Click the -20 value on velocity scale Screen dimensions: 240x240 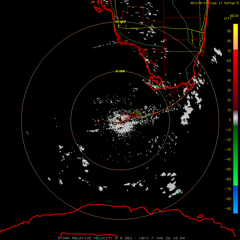[x=228, y=139]
